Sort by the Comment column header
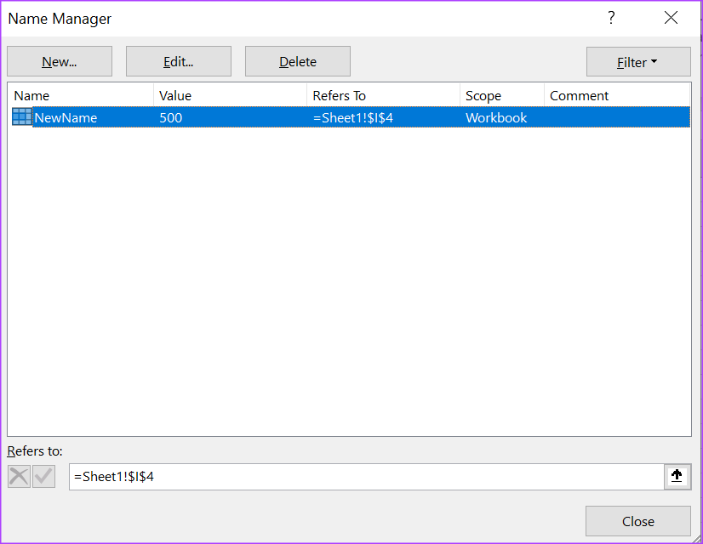Image resolution: width=703 pixels, height=544 pixels. click(617, 95)
